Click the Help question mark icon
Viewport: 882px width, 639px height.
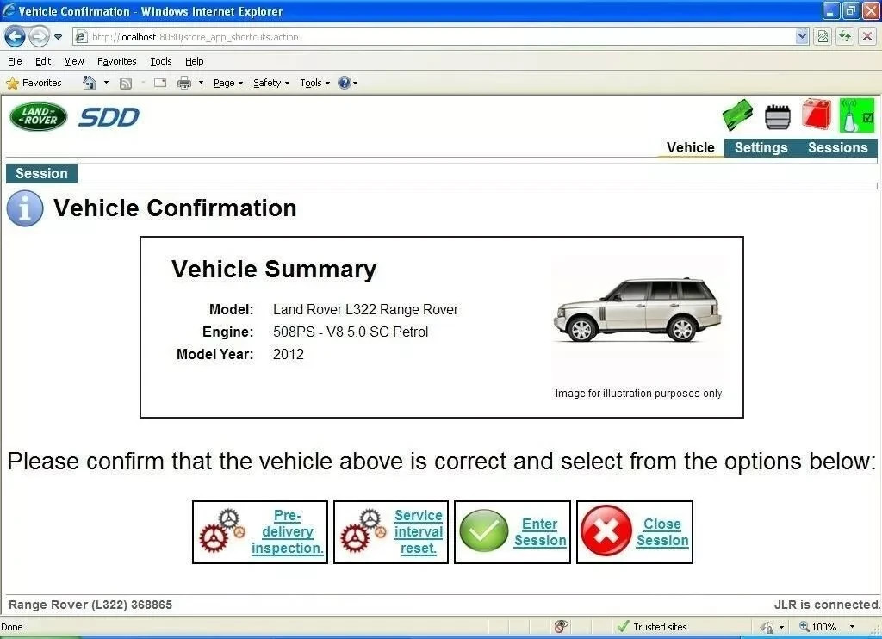pyautogui.click(x=345, y=83)
